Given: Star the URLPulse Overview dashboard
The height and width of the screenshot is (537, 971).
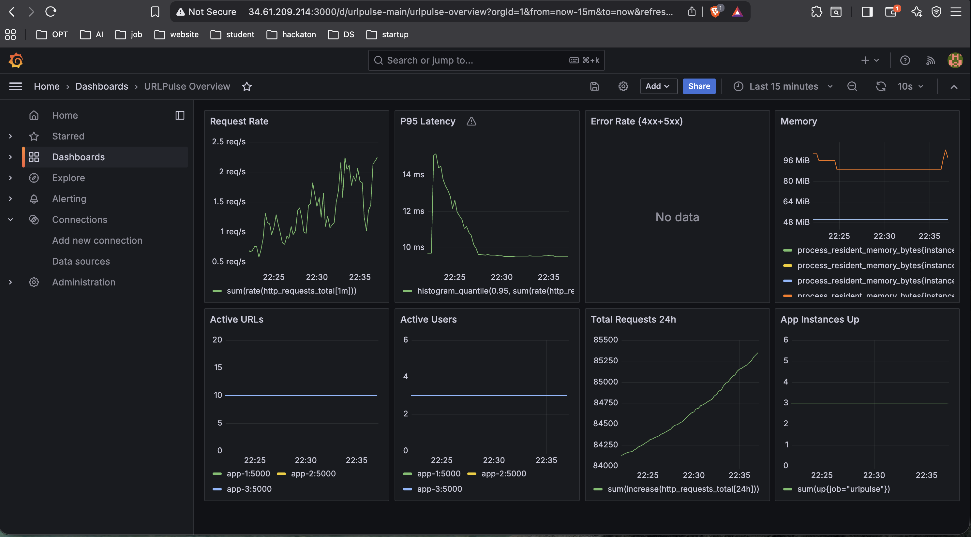Looking at the screenshot, I should [x=247, y=87].
